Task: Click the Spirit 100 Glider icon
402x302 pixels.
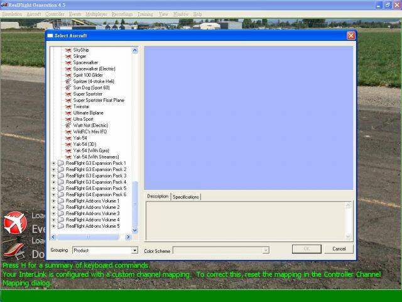Action: coord(68,75)
